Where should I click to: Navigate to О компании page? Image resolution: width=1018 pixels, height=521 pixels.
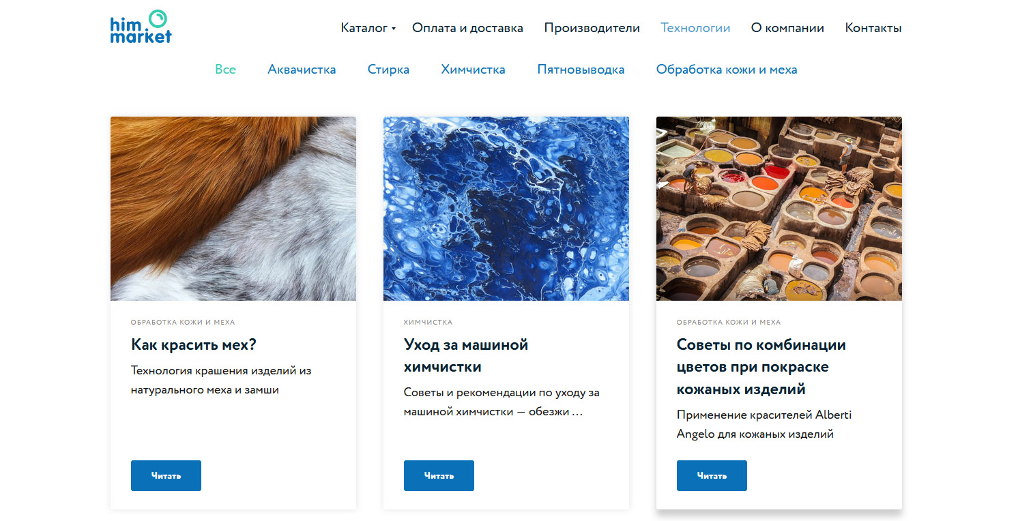[787, 28]
